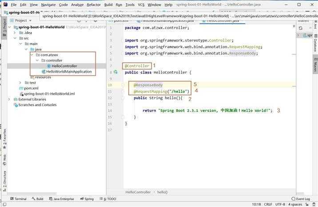Image resolution: width=318 pixels, height=207 pixels.
Task: Open the Web side tool tab
Action: (x=4, y=160)
